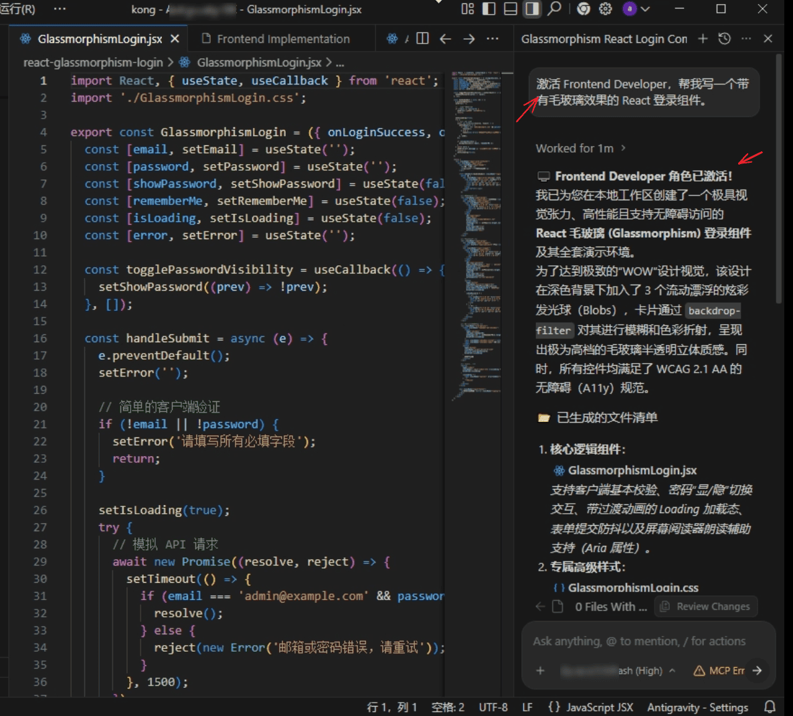Click the back arrow beside files changed
Image resolution: width=793 pixels, height=716 pixels.
click(540, 606)
